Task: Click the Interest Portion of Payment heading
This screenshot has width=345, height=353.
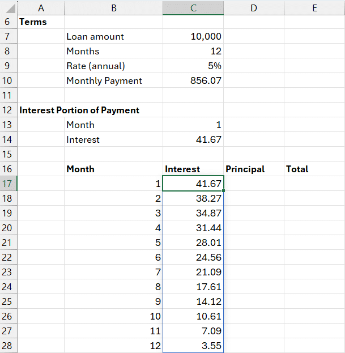Action: tap(79, 110)
